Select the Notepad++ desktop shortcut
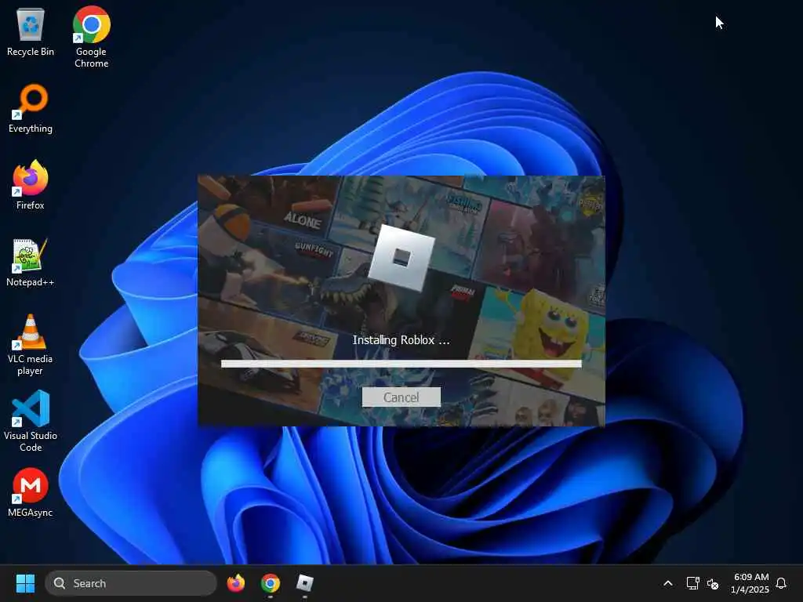This screenshot has width=803, height=602. tap(31, 262)
